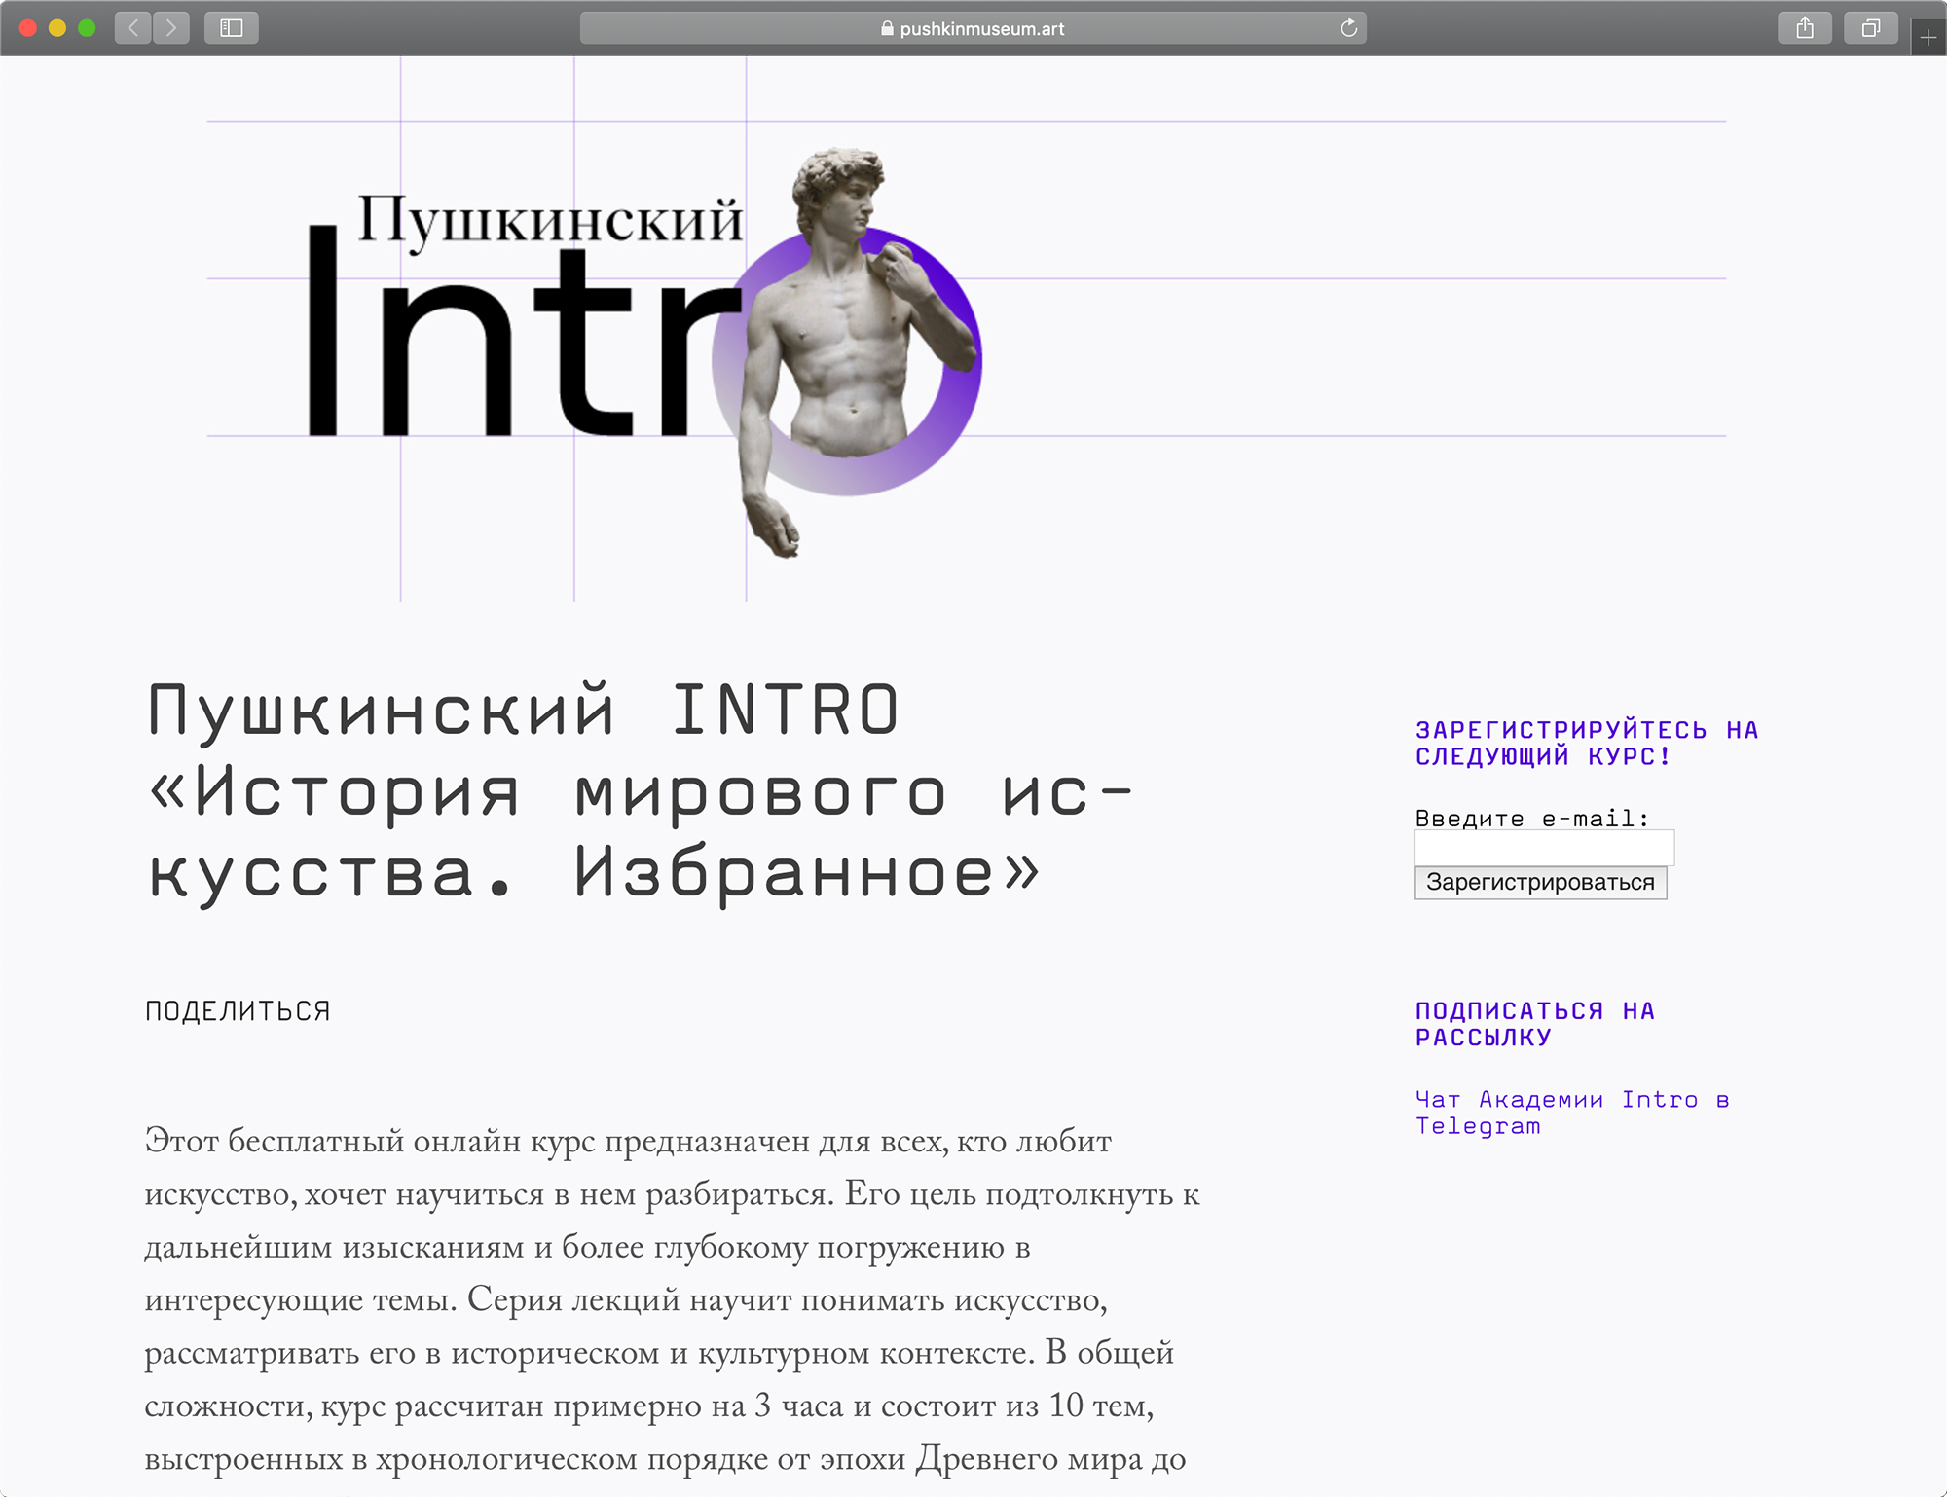Click the pushkinmuseum.art address bar

[x=973, y=28]
